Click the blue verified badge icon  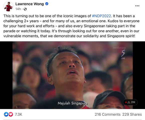tap(47, 4)
